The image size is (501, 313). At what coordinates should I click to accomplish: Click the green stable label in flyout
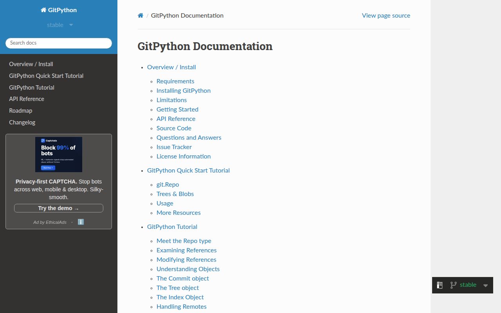coord(468,285)
